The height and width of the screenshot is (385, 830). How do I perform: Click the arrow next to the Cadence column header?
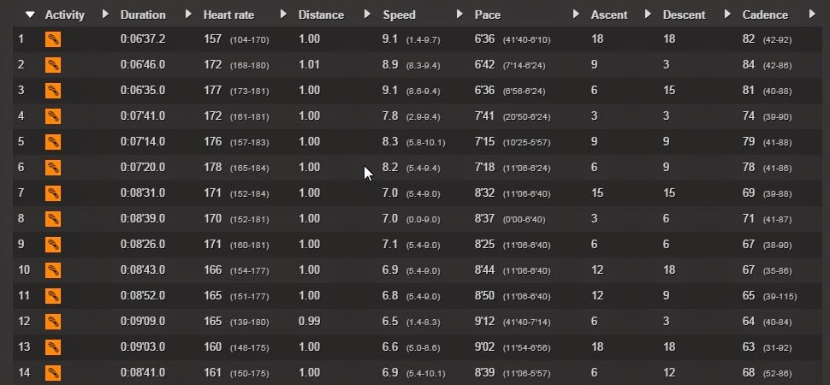pyautogui.click(x=813, y=15)
